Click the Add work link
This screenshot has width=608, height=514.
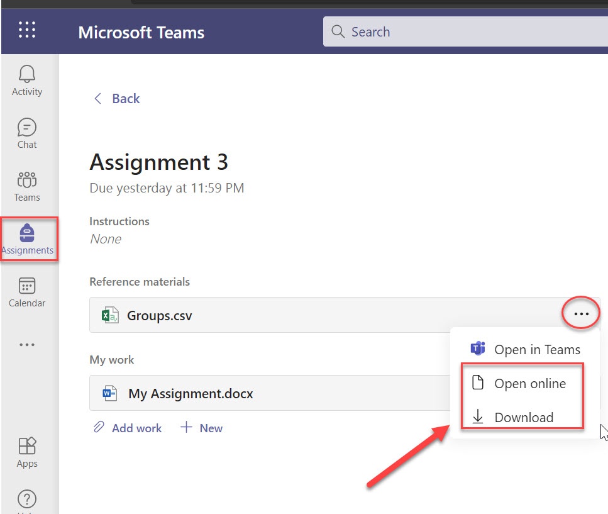pyautogui.click(x=128, y=428)
